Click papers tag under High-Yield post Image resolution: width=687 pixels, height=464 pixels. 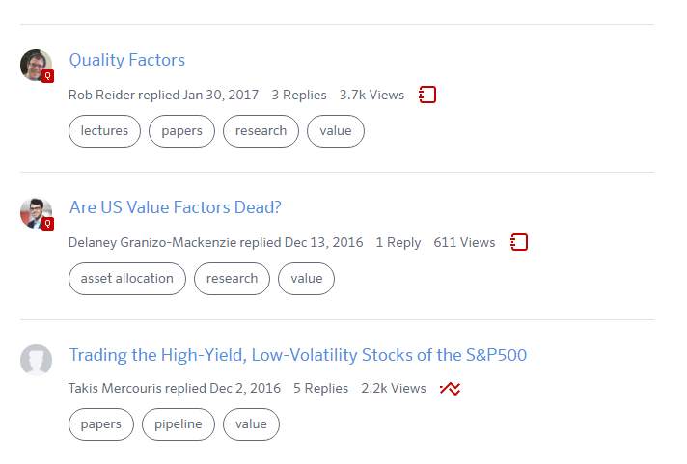[101, 424]
